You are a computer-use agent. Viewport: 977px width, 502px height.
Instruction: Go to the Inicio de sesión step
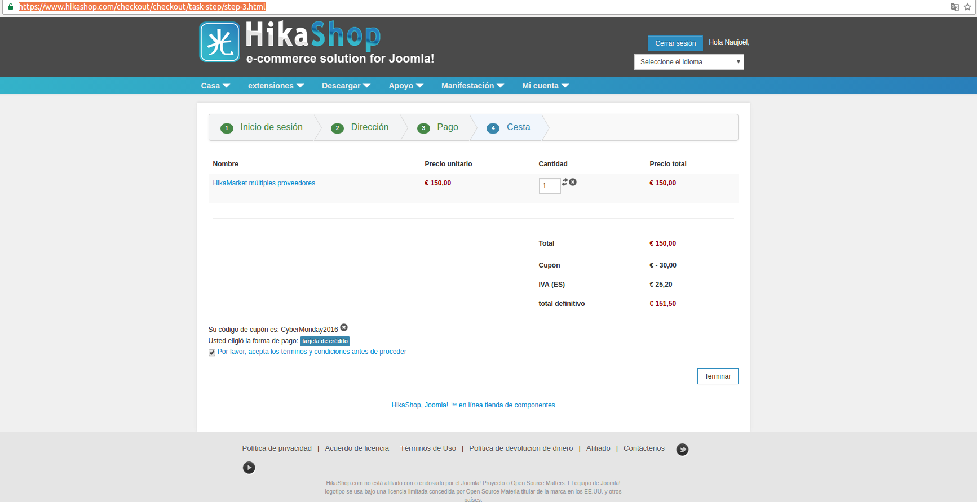[262, 127]
